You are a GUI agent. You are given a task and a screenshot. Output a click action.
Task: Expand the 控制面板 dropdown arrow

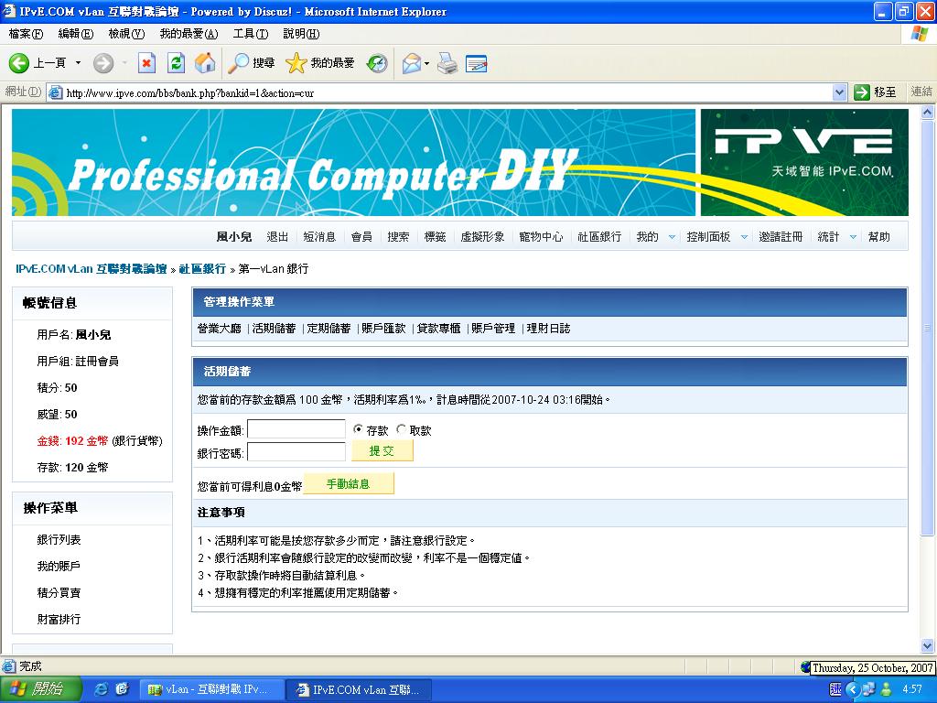point(744,237)
